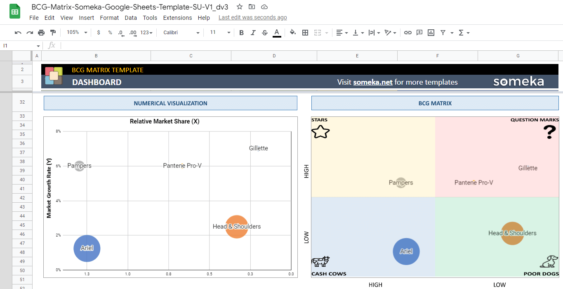Open the Insert menu

[x=87, y=18]
